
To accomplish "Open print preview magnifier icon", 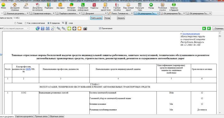I will 52,28.
